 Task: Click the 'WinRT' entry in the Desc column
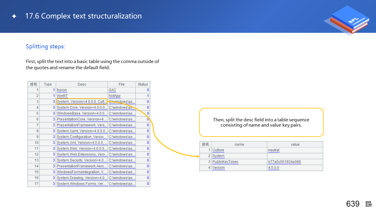[x=62, y=96]
